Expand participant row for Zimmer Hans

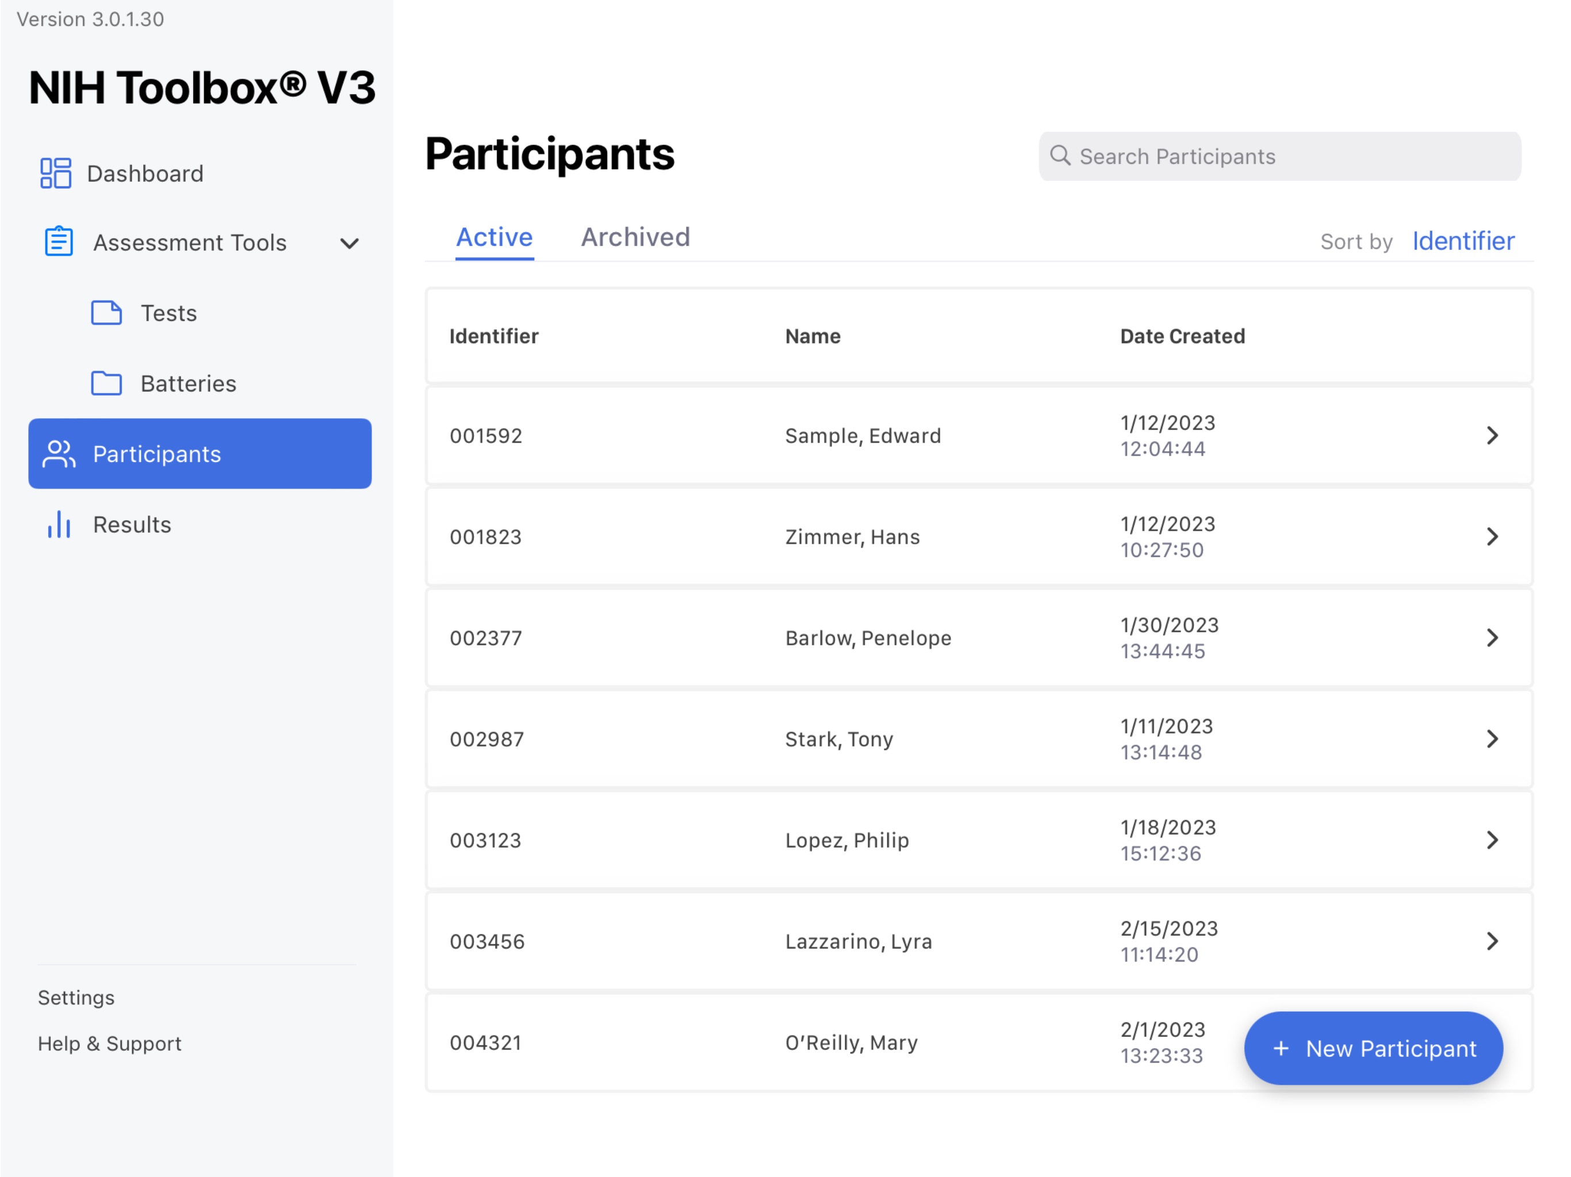pyautogui.click(x=1492, y=537)
